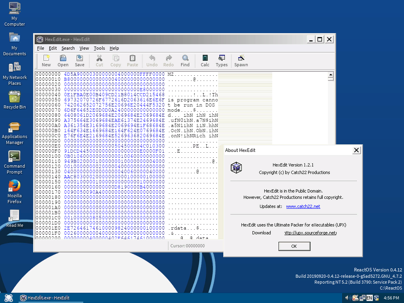
Task: Click hex bytes on row 00000040
Action: tap(114, 95)
